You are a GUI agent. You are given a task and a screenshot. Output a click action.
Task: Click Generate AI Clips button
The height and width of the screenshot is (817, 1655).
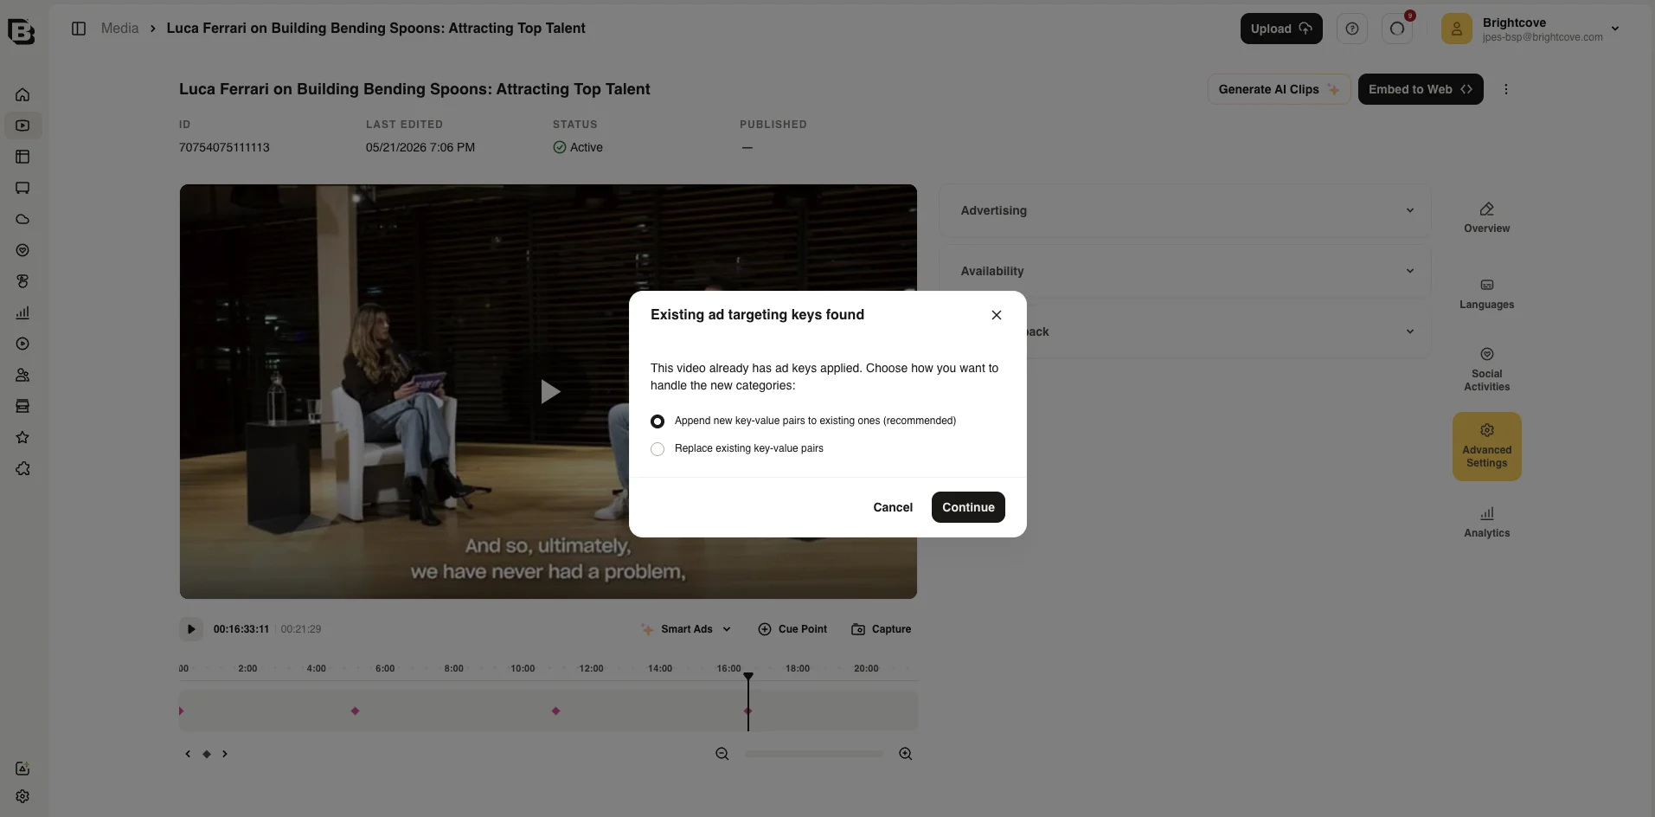(x=1279, y=89)
